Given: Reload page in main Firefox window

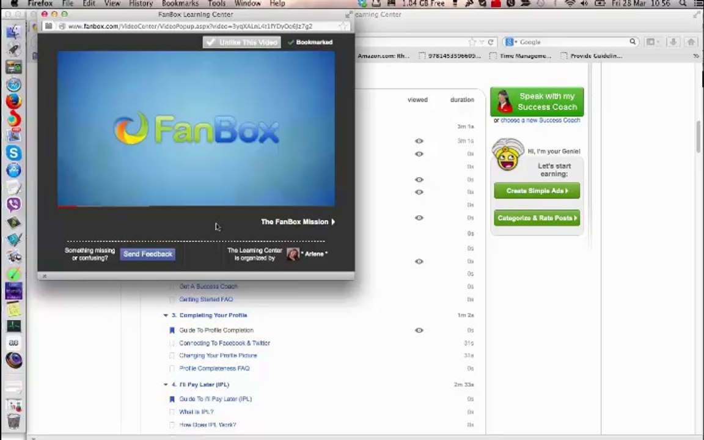Looking at the screenshot, I should (491, 42).
